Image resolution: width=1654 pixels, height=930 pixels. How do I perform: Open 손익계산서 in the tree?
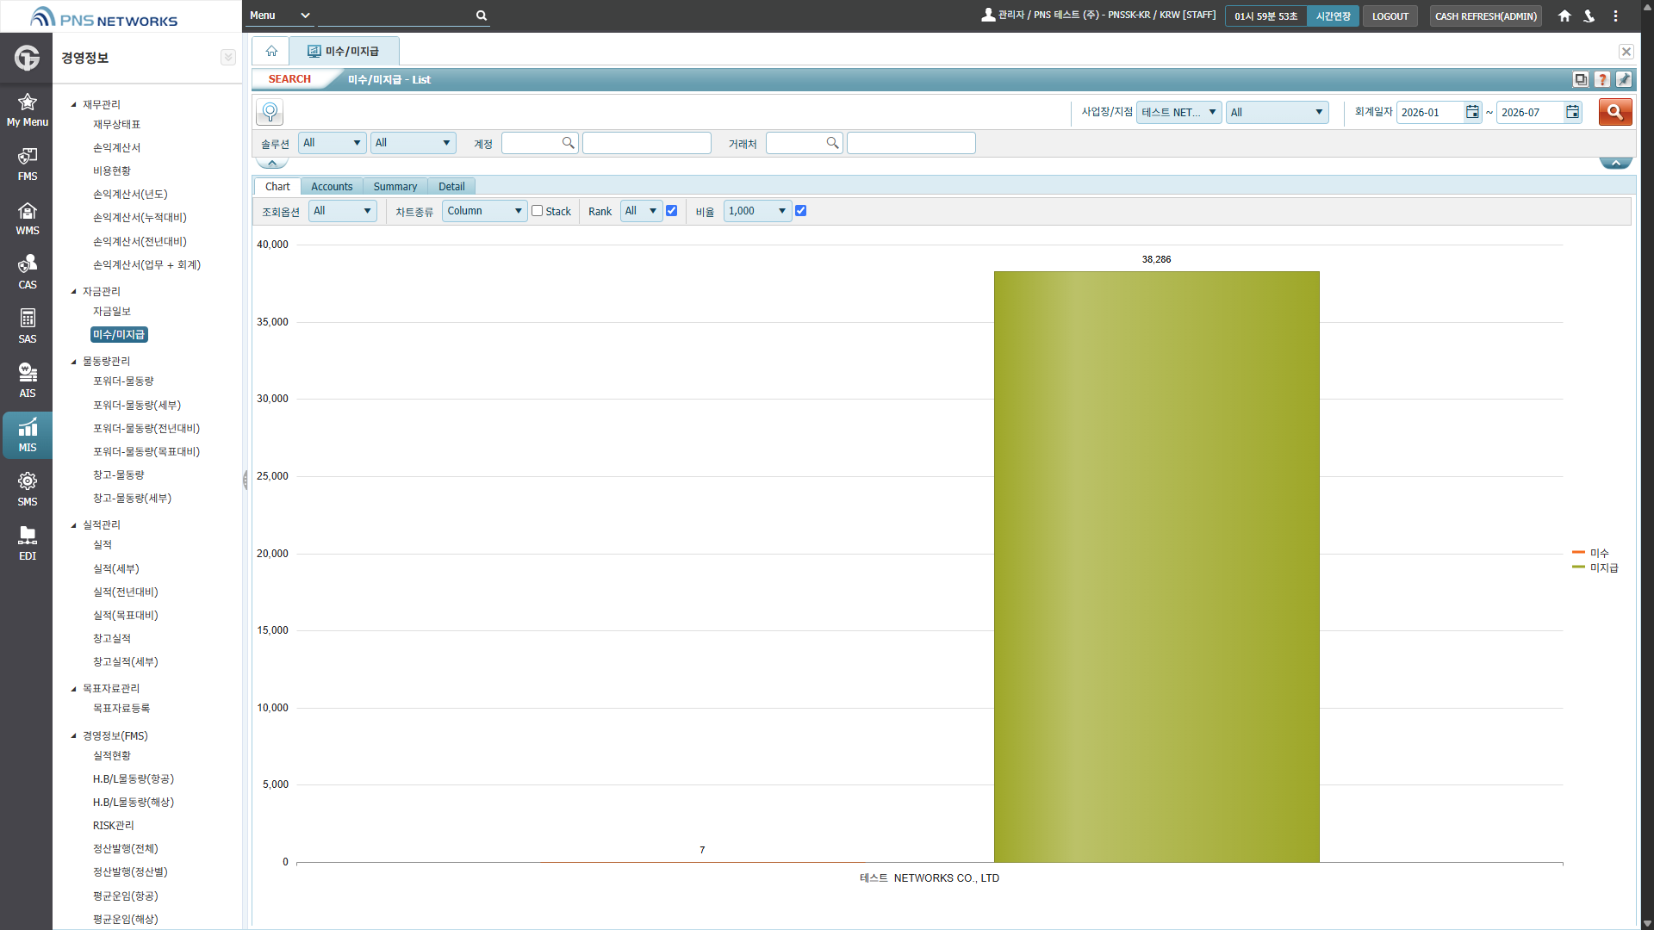[116, 148]
